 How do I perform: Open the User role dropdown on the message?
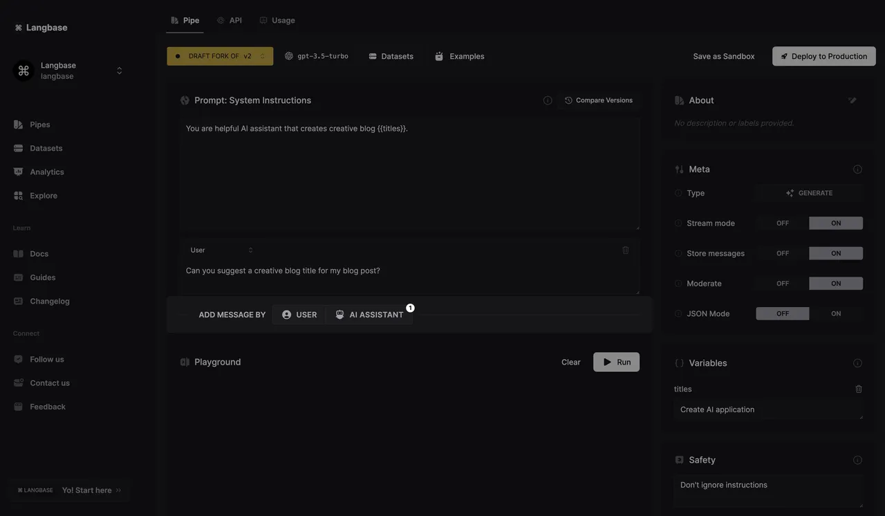tap(221, 250)
